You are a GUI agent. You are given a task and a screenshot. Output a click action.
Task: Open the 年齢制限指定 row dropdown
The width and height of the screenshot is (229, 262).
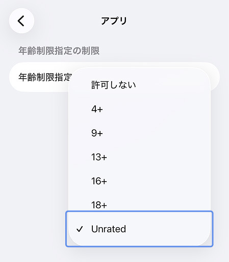[x=114, y=77]
